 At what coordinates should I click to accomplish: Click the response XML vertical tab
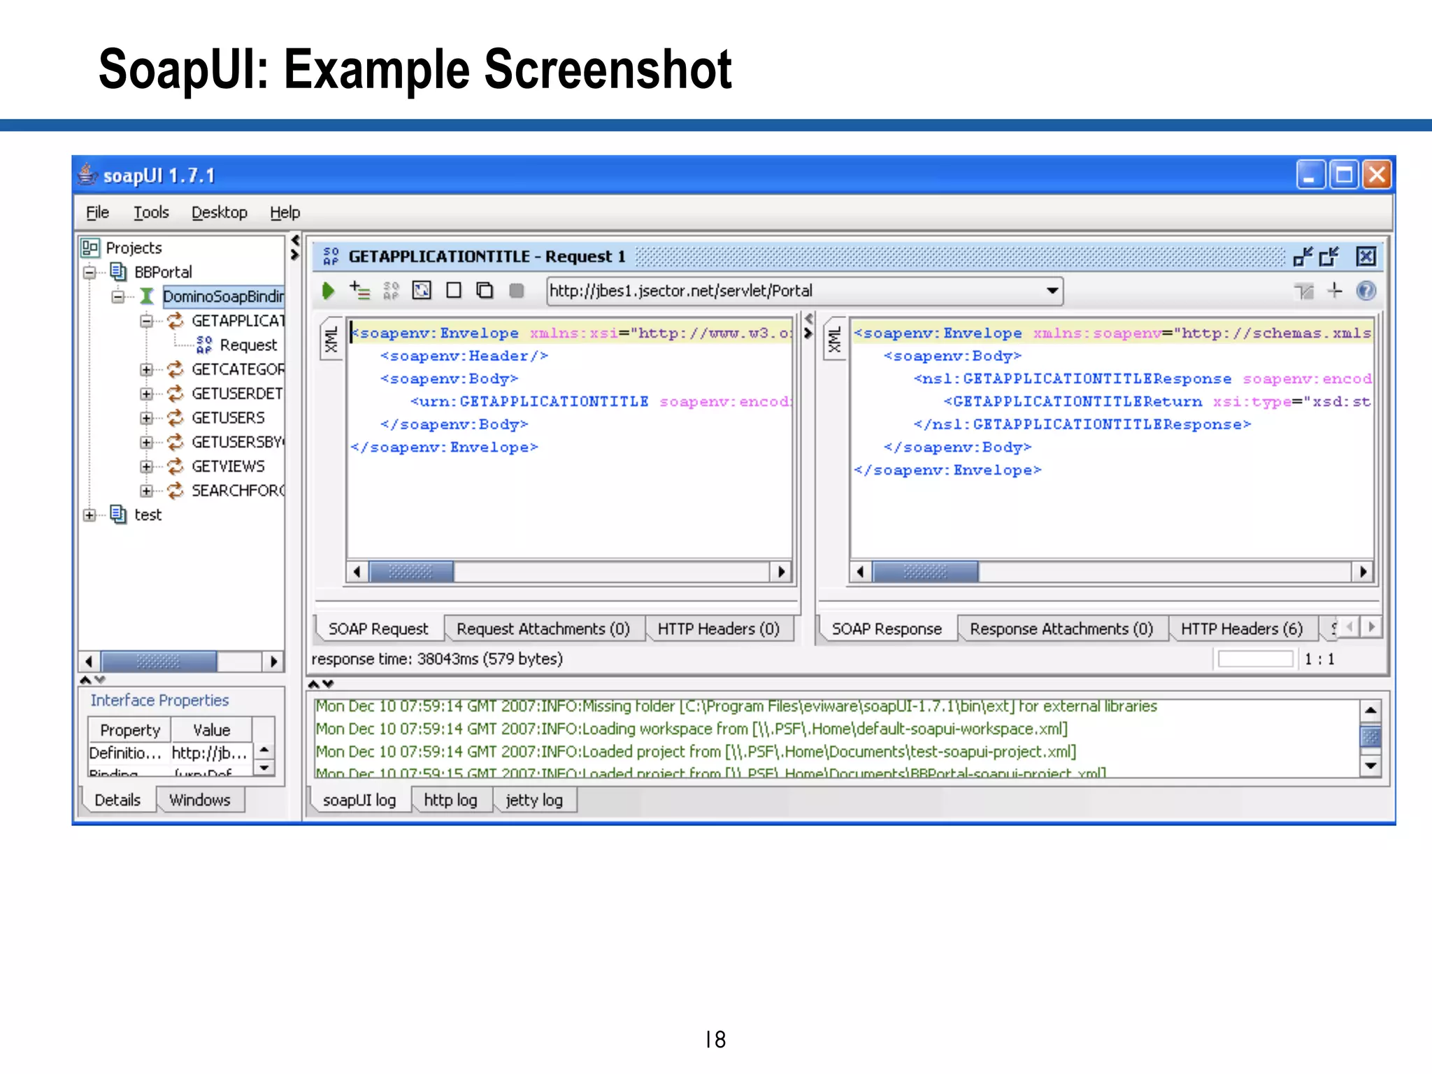tap(835, 339)
